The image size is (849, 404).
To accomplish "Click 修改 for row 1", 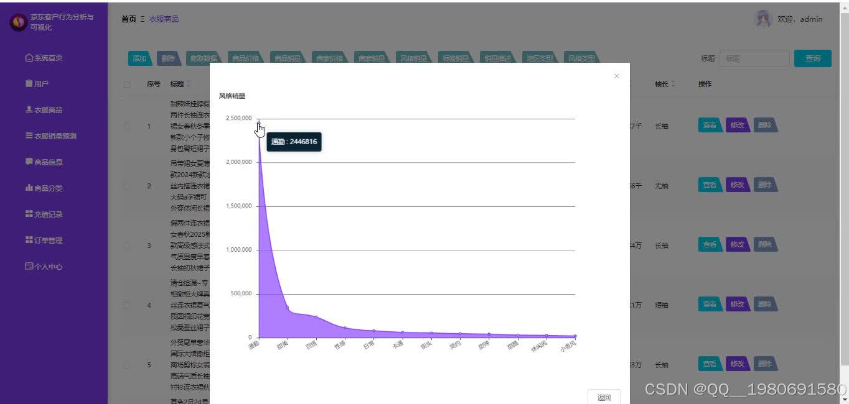I will [738, 125].
